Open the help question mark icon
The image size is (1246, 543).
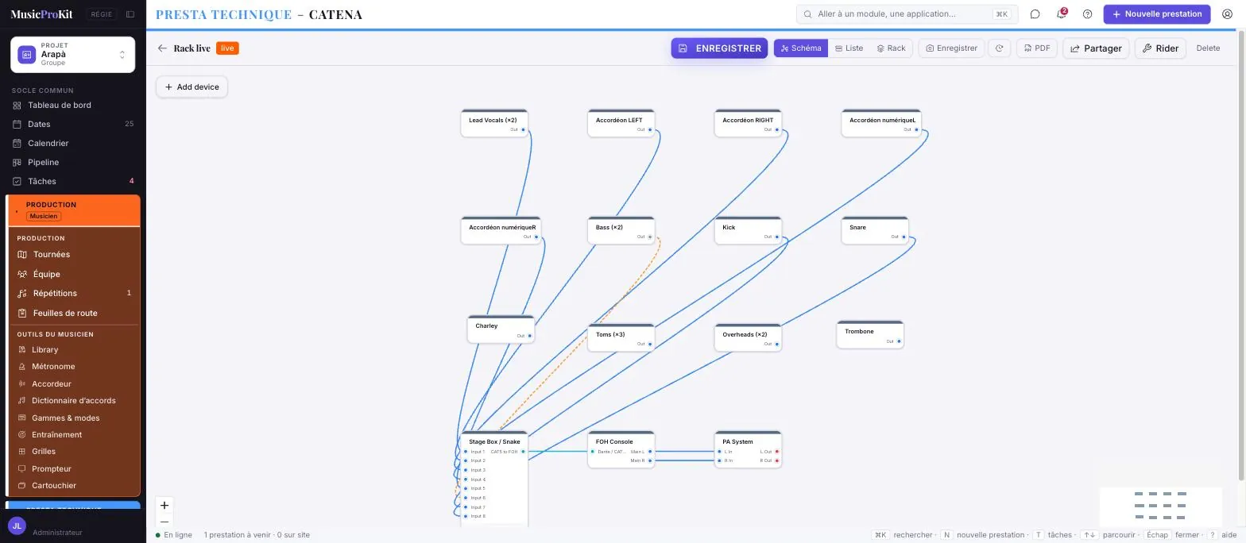pos(1088,14)
